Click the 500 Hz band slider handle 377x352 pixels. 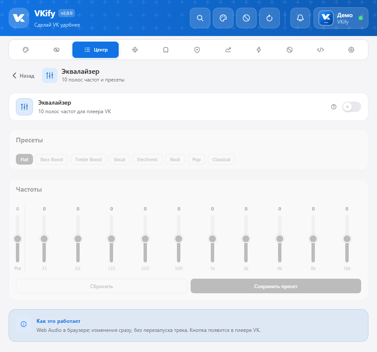point(179,239)
